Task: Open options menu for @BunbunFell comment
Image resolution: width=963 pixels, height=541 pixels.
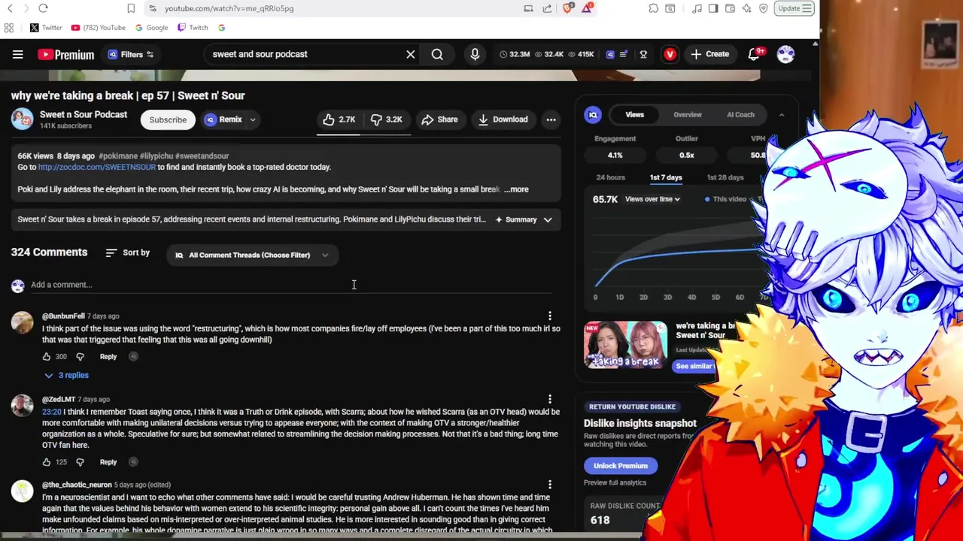Action: point(550,316)
